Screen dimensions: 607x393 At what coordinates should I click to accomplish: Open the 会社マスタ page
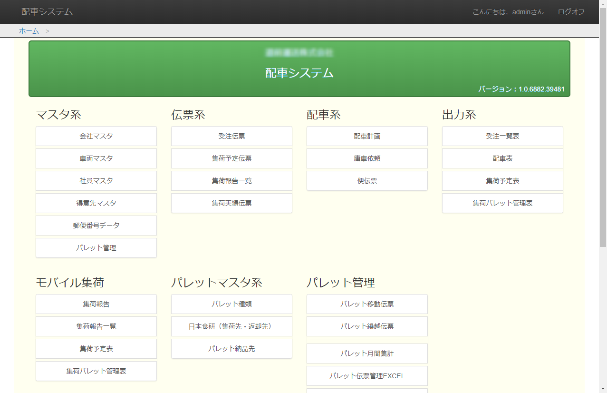pos(96,136)
